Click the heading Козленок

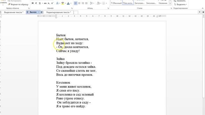63,82
